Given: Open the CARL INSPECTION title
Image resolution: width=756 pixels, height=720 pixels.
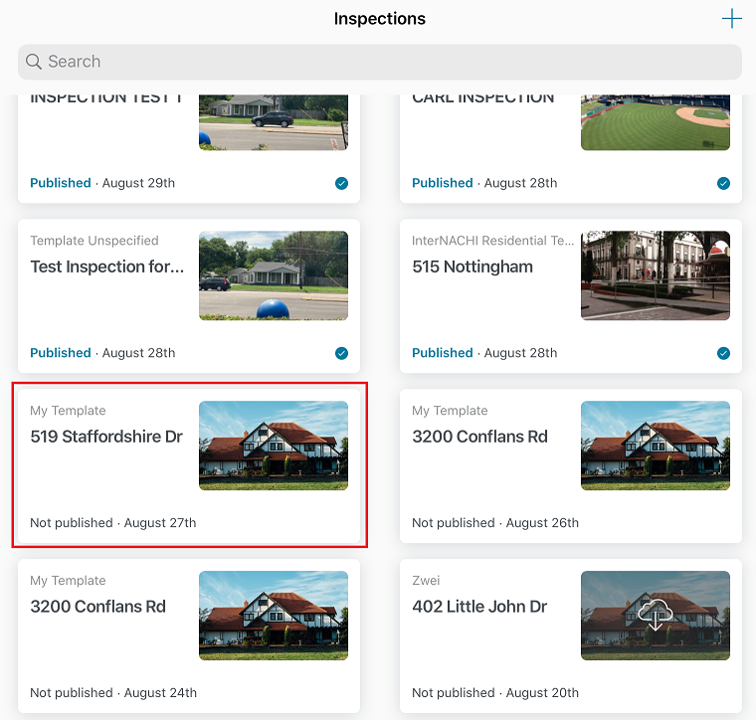Looking at the screenshot, I should (482, 97).
